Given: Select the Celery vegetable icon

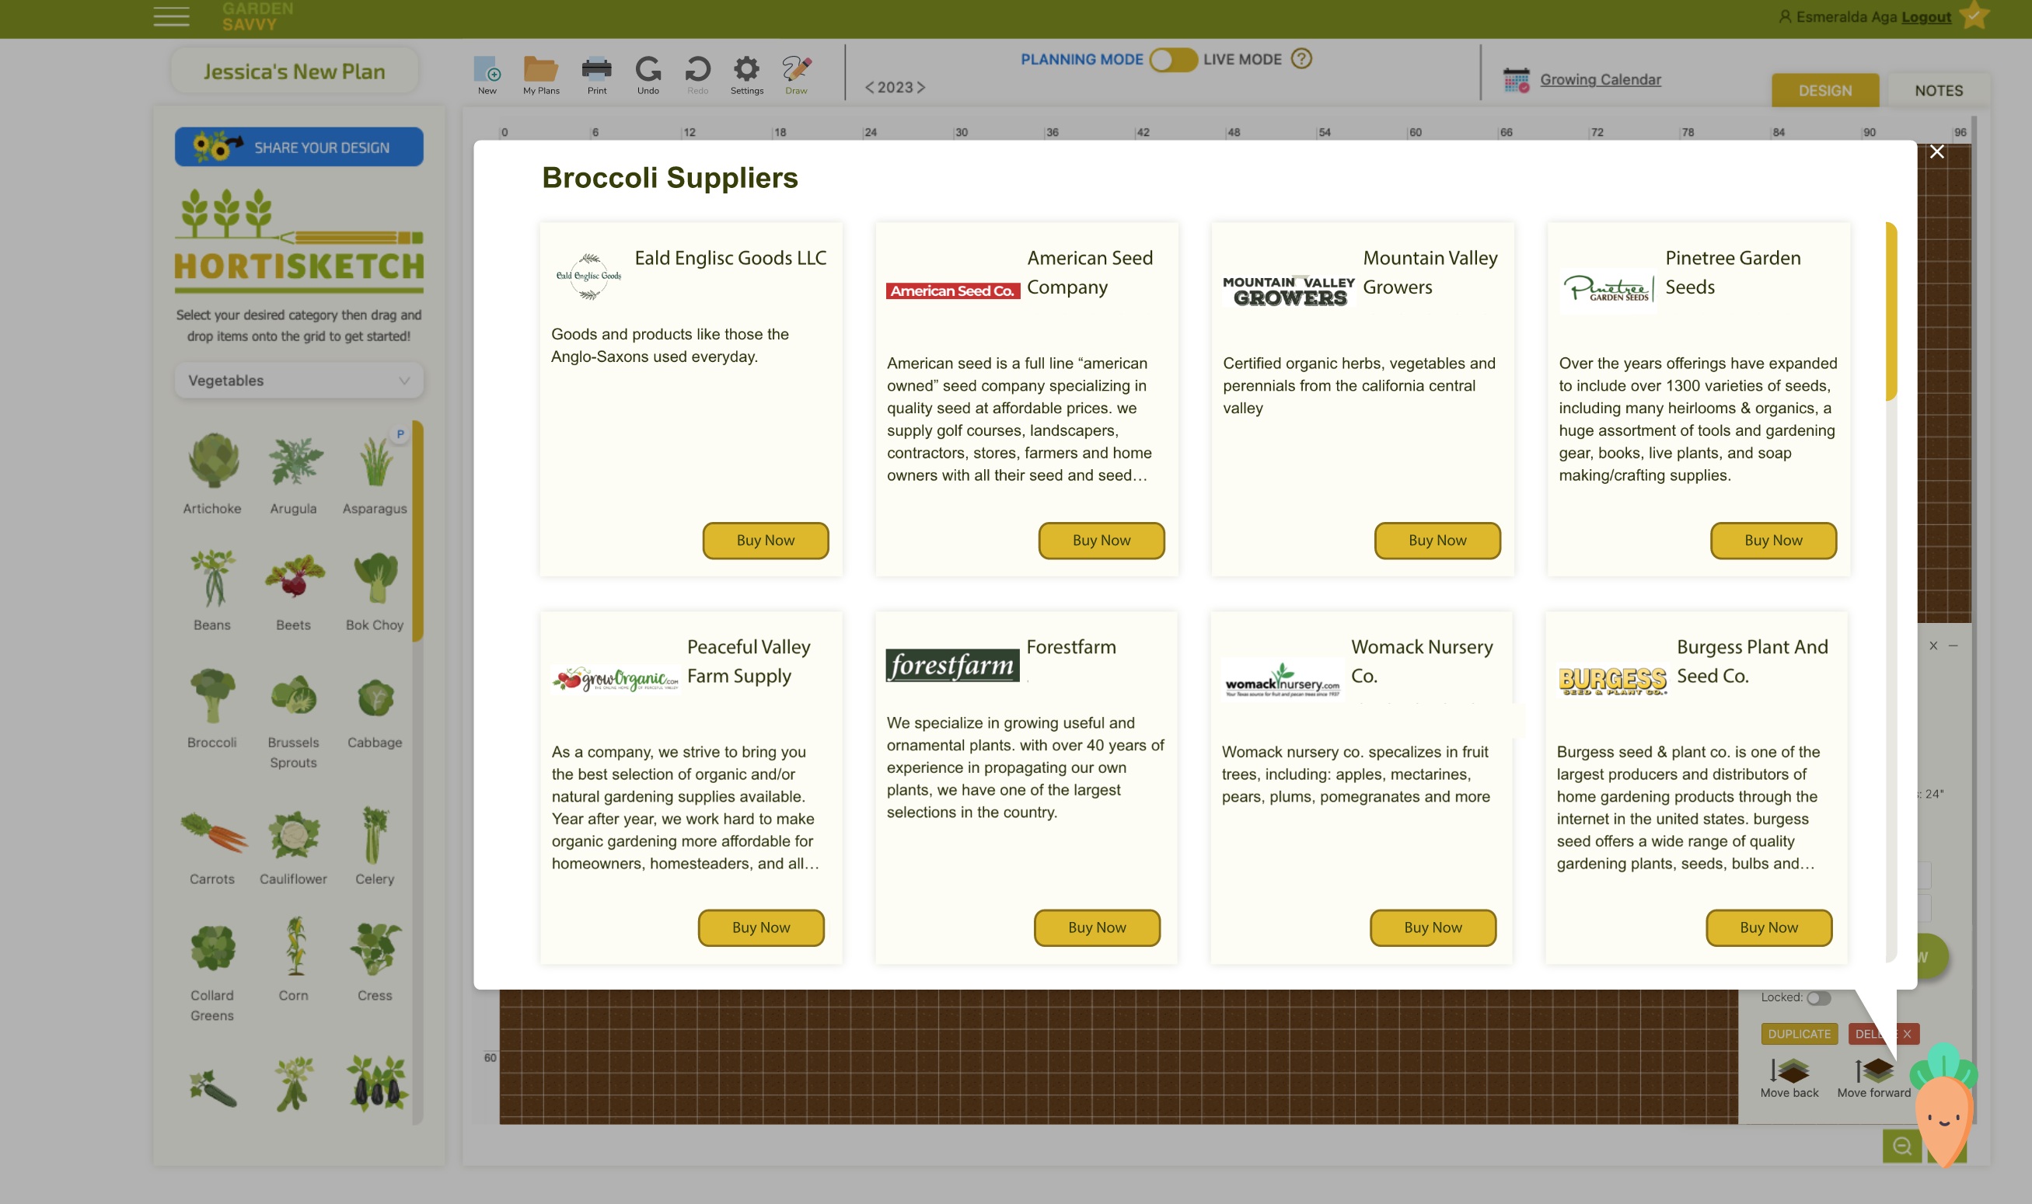Looking at the screenshot, I should coord(375,834).
